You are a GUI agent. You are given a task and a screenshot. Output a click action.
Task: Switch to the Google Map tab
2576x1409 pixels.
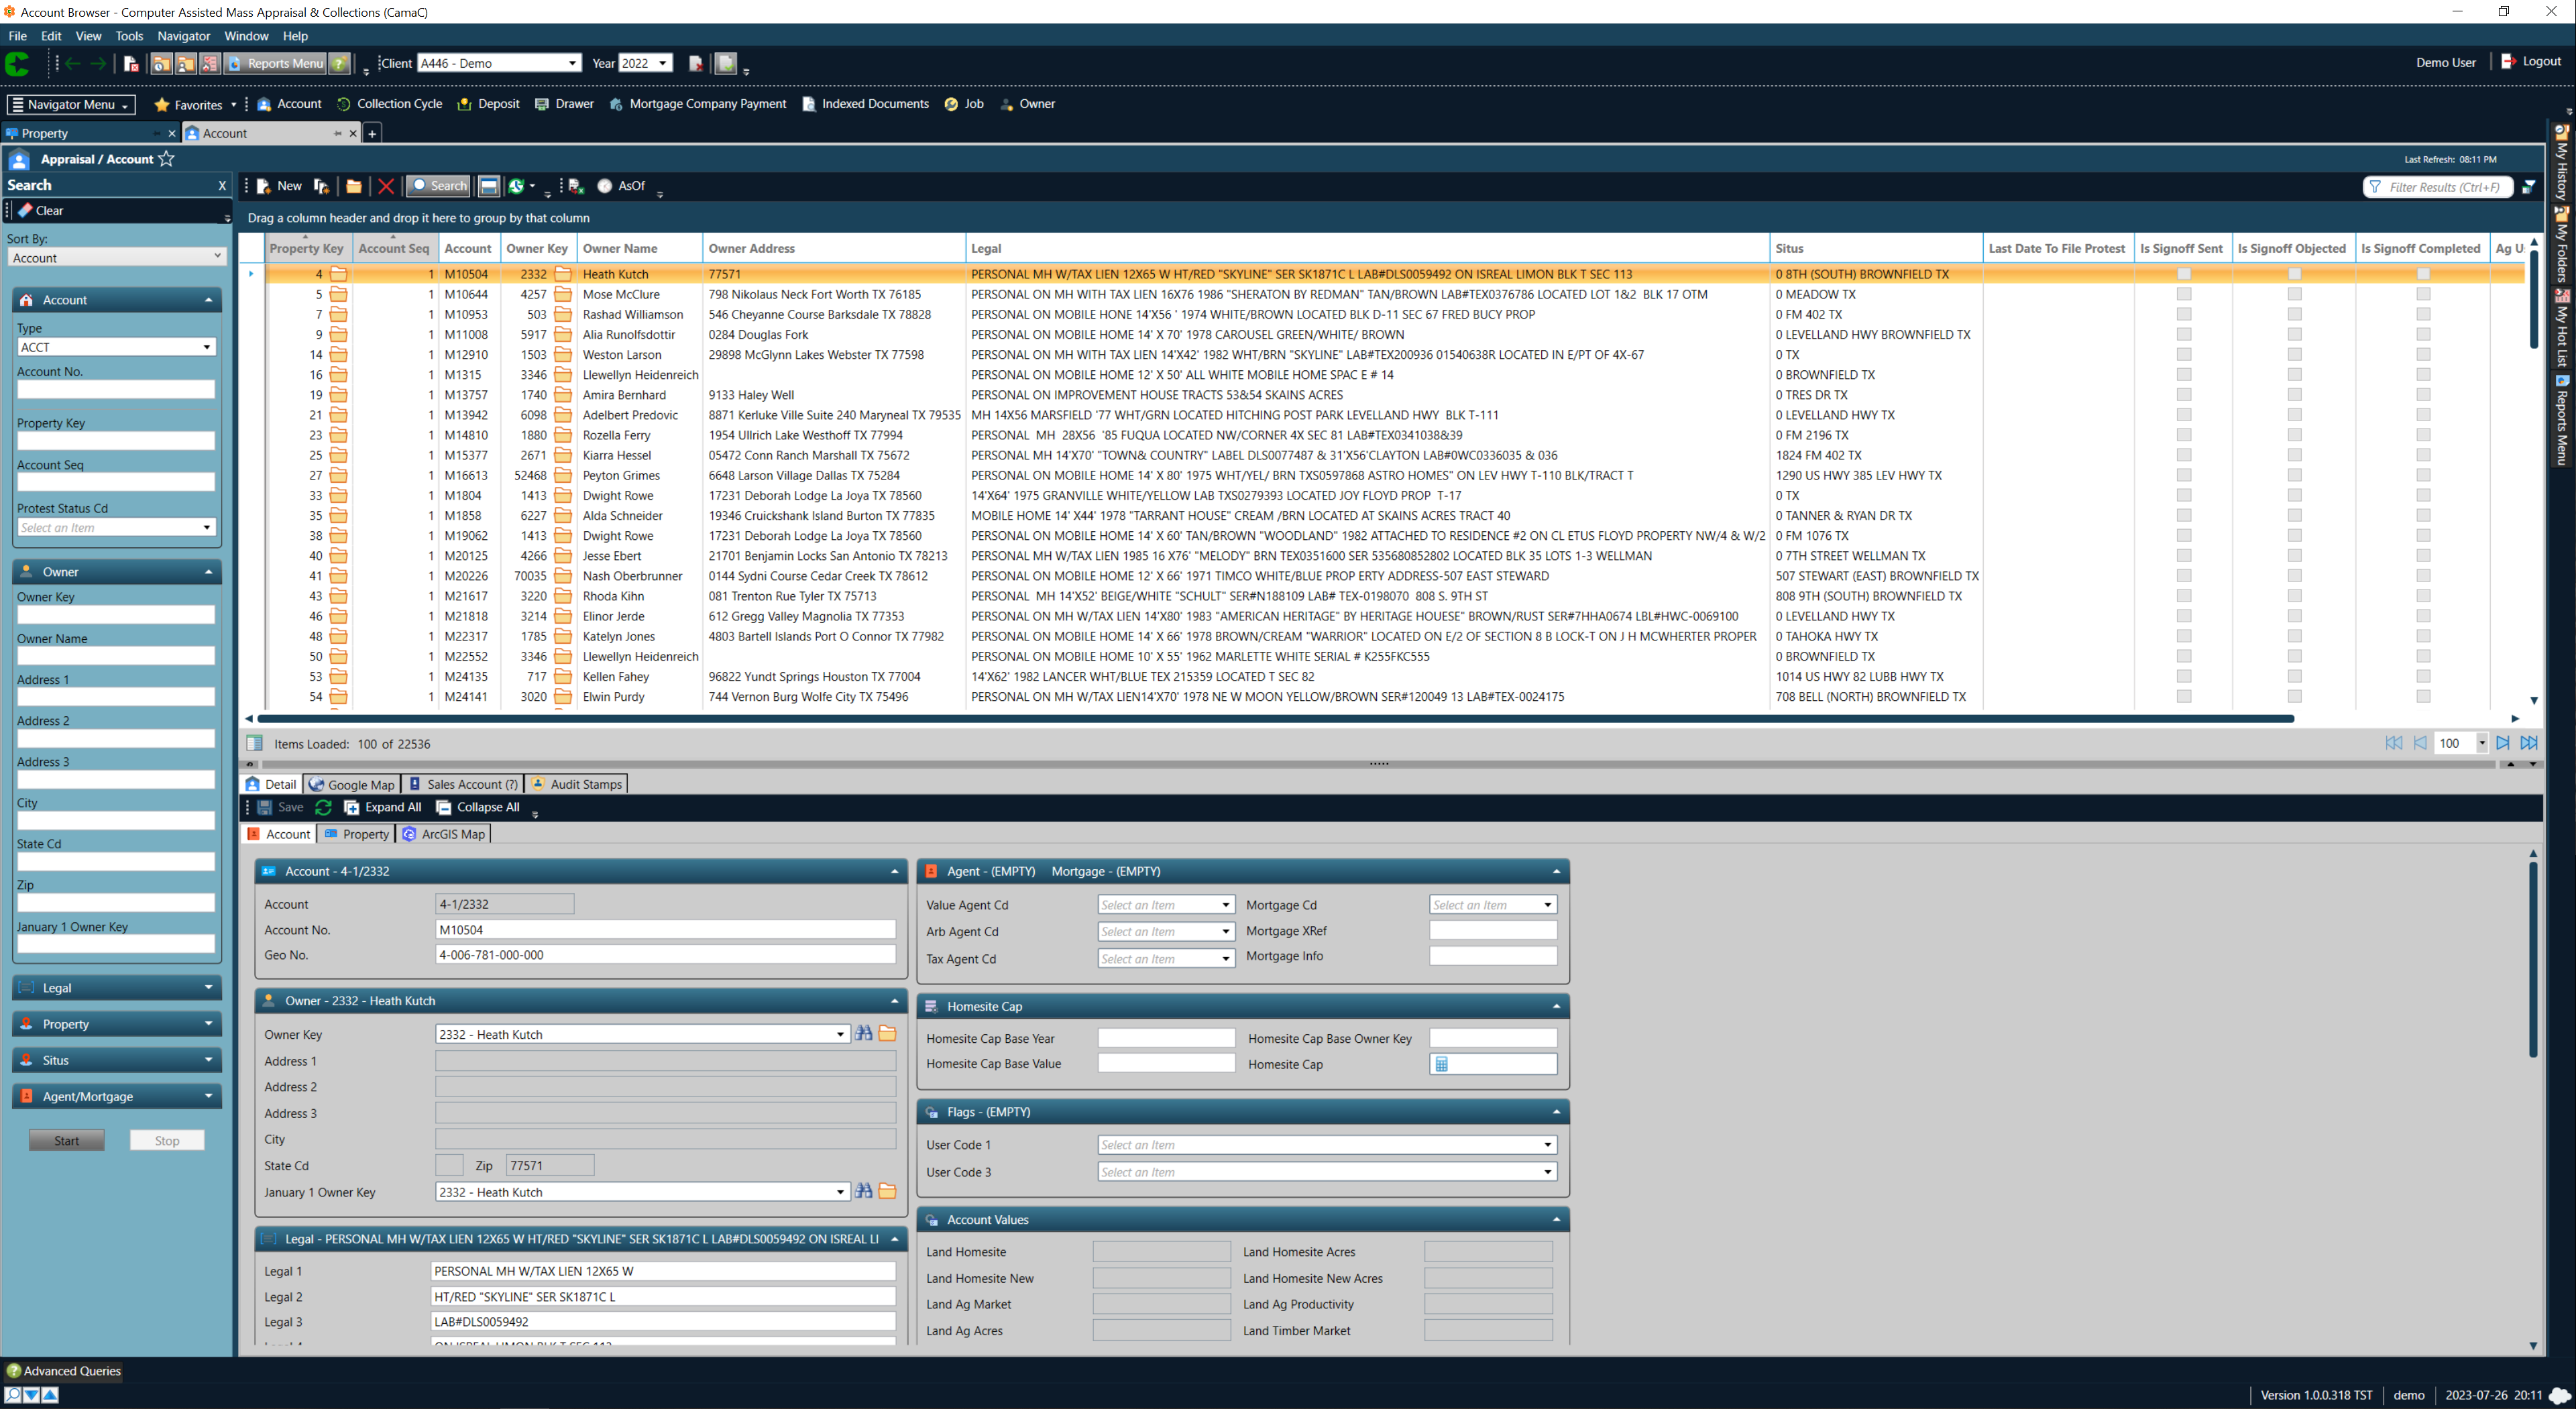(352, 784)
